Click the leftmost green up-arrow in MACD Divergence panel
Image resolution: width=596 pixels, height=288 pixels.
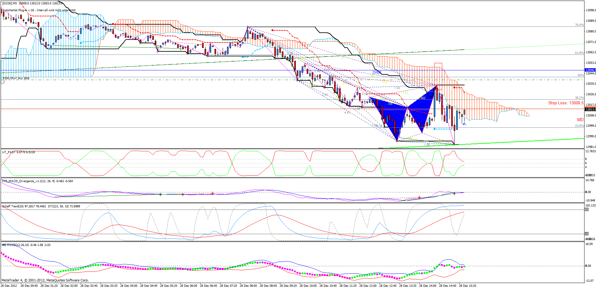(160, 194)
